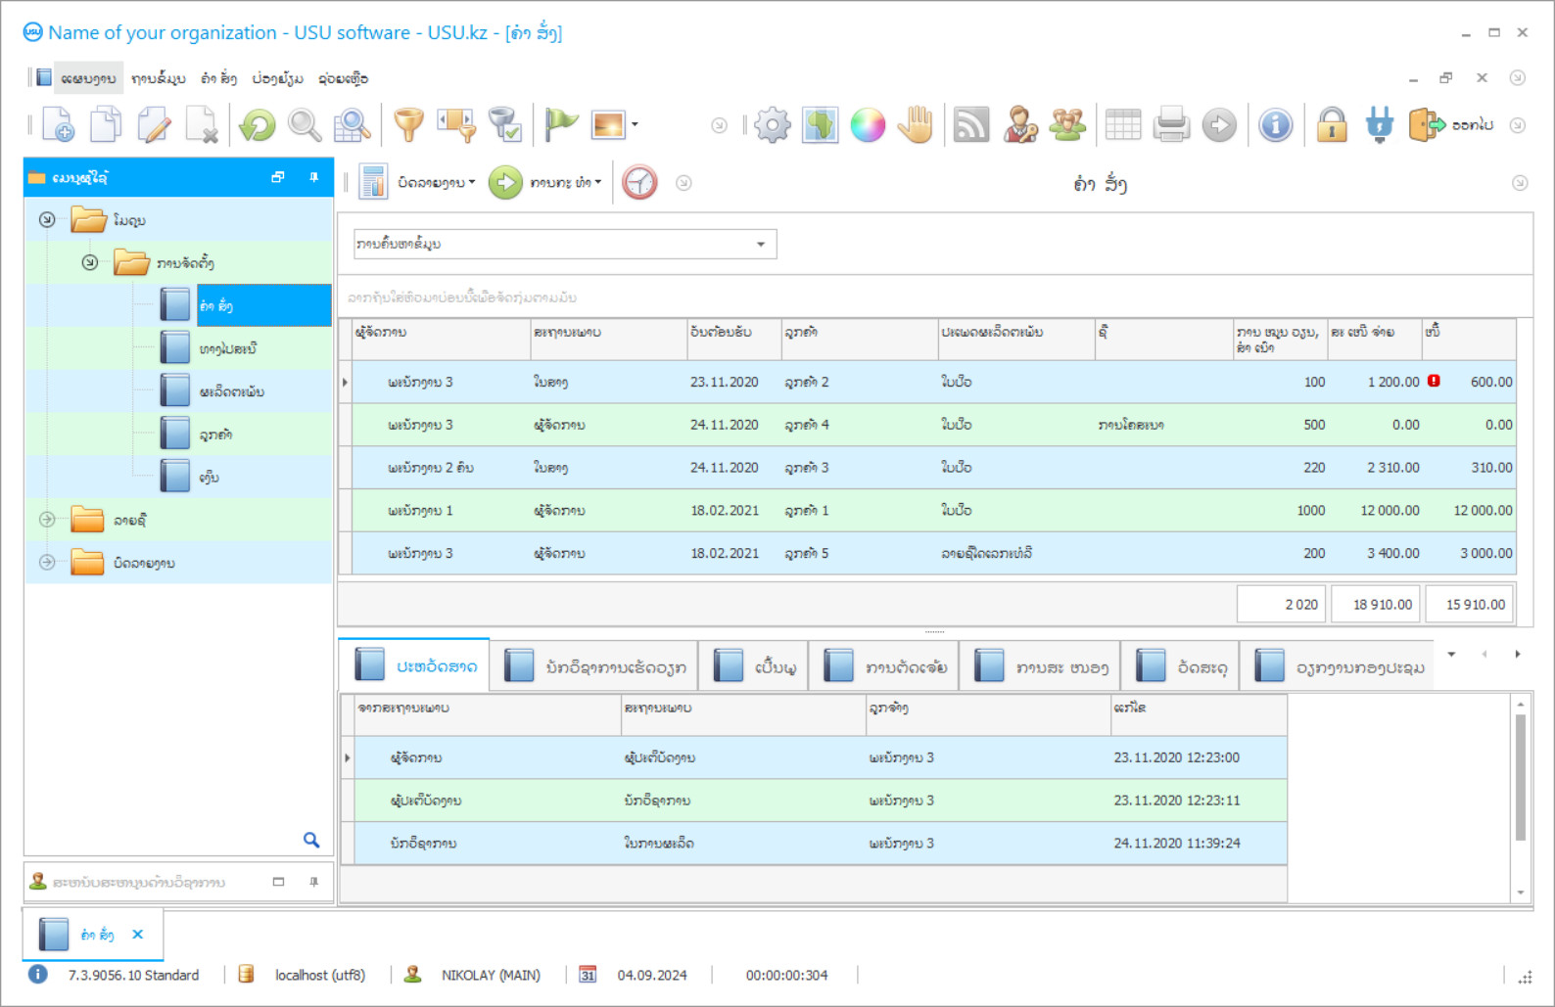This screenshot has width=1555, height=1007.
Task: Expand the search combo box dropdown arrow
Action: (761, 244)
